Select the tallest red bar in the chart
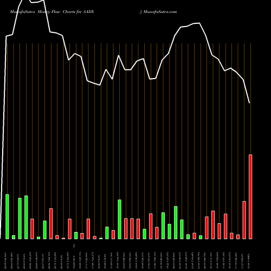 pos(250,197)
